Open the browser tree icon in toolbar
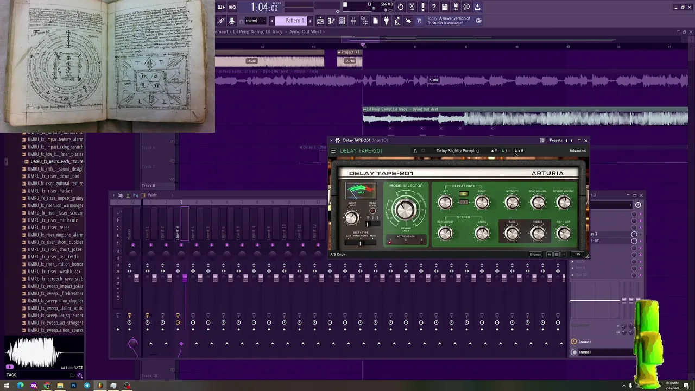 click(364, 21)
